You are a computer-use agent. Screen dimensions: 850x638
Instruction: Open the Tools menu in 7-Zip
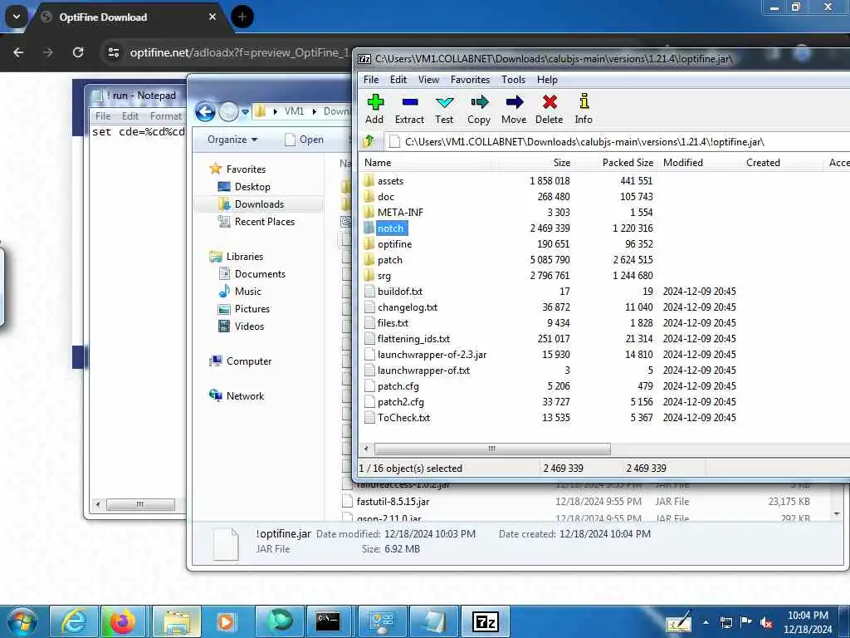pos(513,80)
